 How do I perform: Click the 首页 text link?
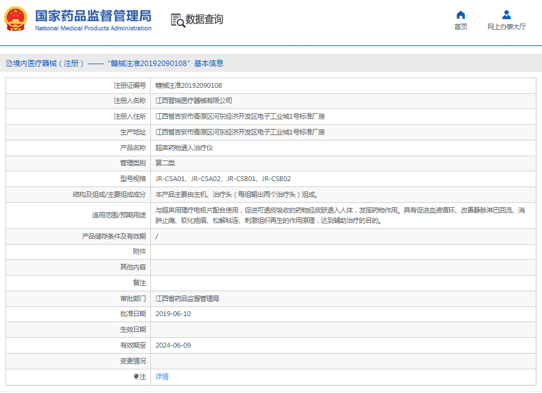[x=460, y=27]
